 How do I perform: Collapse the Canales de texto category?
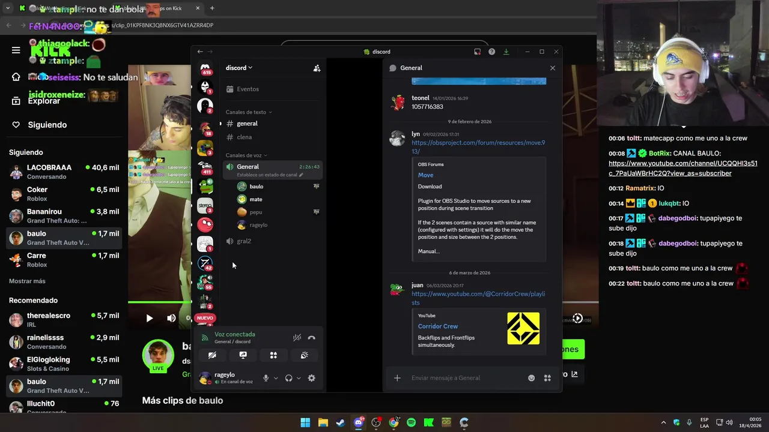click(249, 112)
